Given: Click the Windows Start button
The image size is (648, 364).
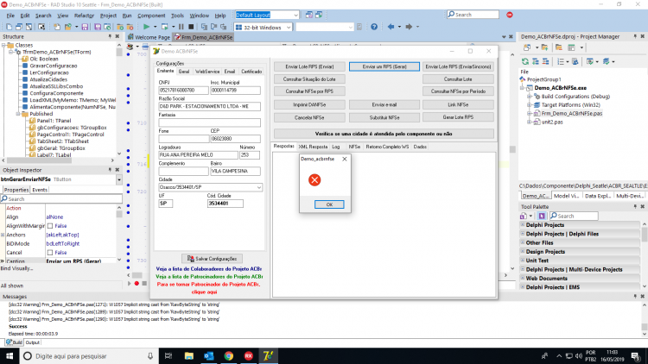Looking at the screenshot, I should [10, 355].
